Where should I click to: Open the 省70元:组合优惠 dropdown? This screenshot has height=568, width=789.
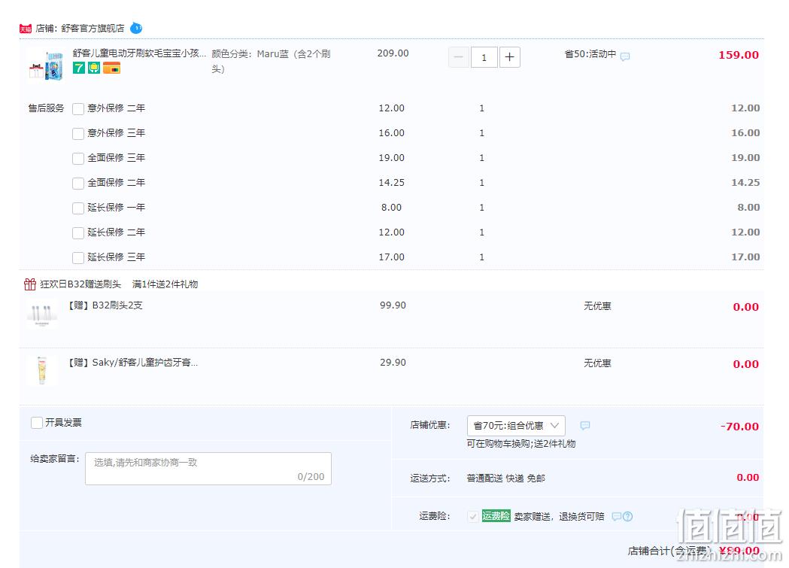(516, 426)
